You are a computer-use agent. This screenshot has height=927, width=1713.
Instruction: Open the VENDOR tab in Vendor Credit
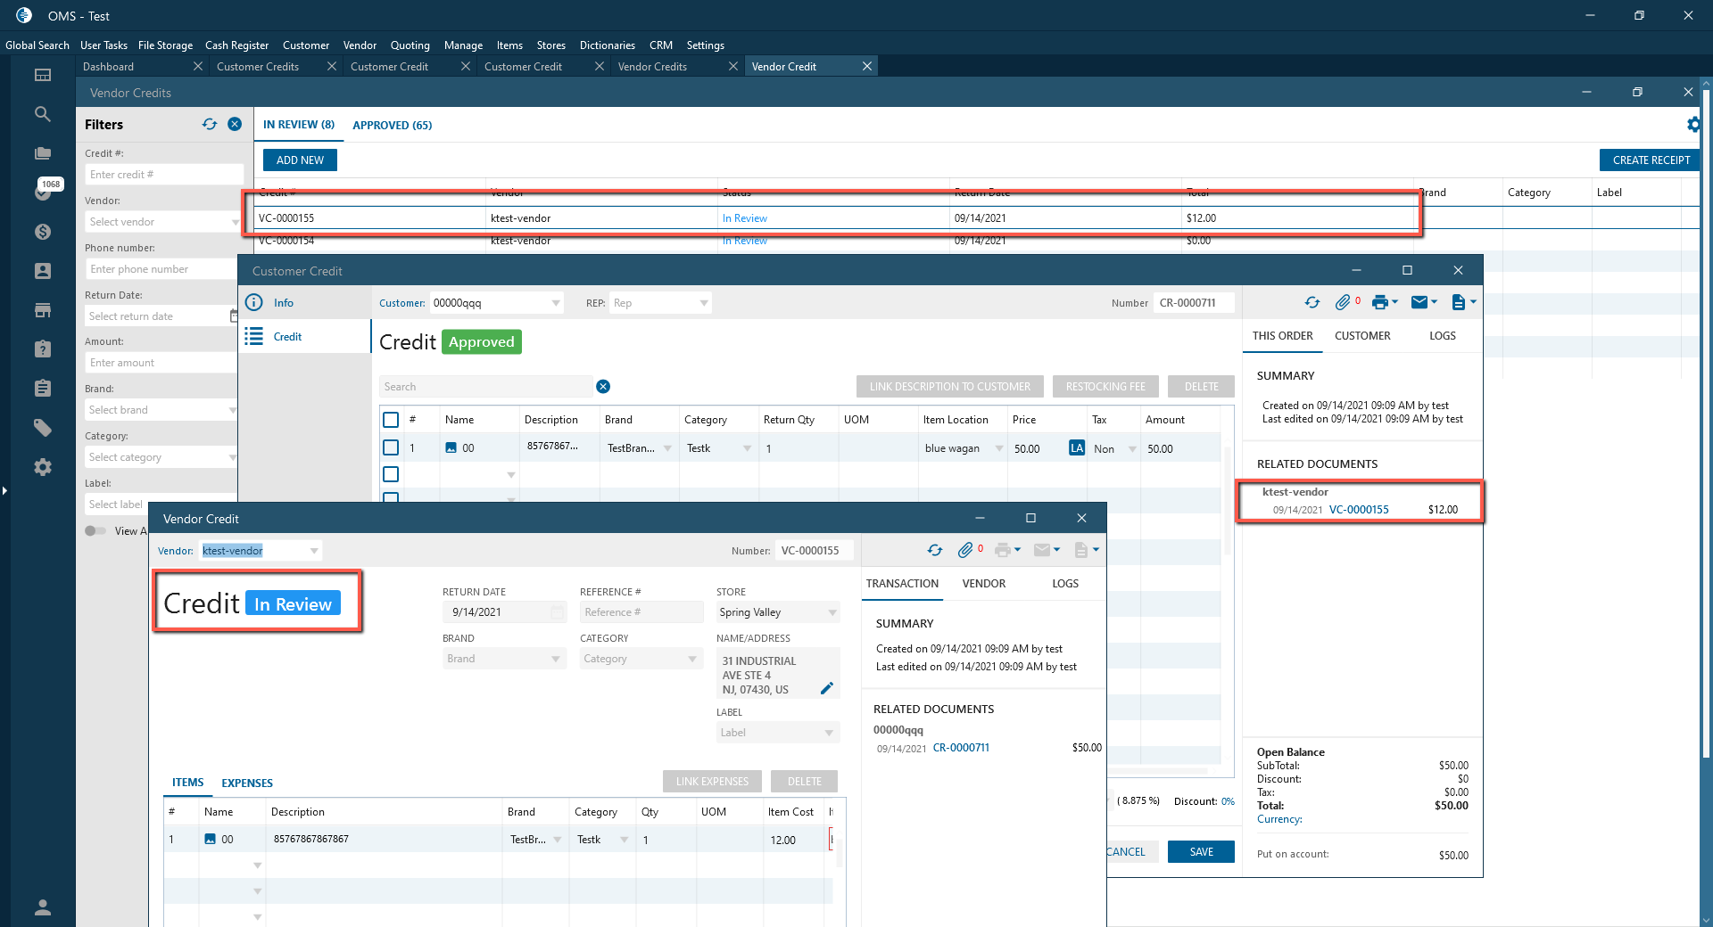[984, 584]
